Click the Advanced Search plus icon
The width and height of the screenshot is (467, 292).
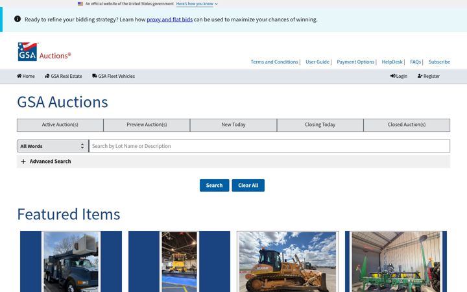tap(23, 162)
